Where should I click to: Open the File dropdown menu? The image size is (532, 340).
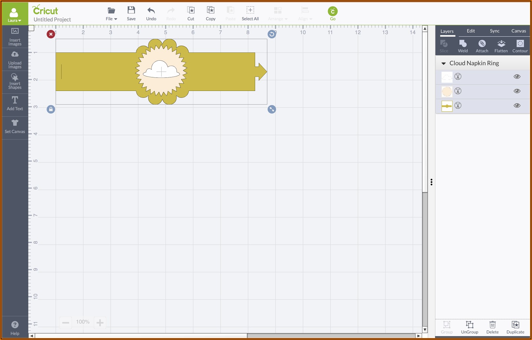[x=111, y=14]
